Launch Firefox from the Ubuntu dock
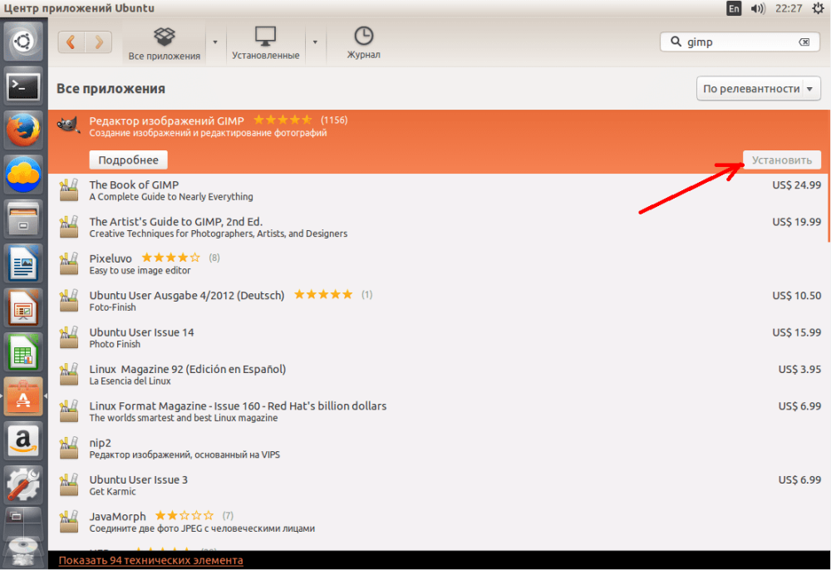831x570 pixels. [22, 130]
